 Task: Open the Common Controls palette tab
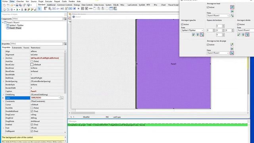coord(64,5)
